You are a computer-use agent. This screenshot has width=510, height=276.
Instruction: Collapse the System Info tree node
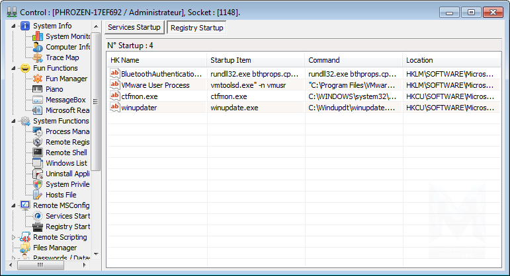pos(15,26)
